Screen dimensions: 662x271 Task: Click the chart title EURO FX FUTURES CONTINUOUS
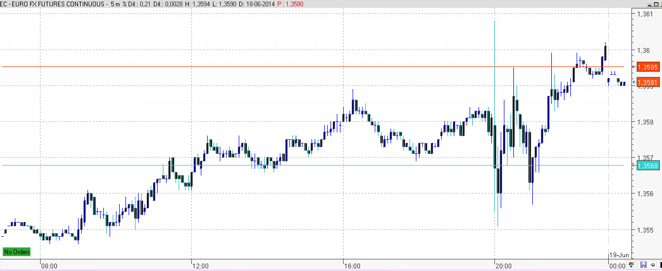[x=58, y=4]
